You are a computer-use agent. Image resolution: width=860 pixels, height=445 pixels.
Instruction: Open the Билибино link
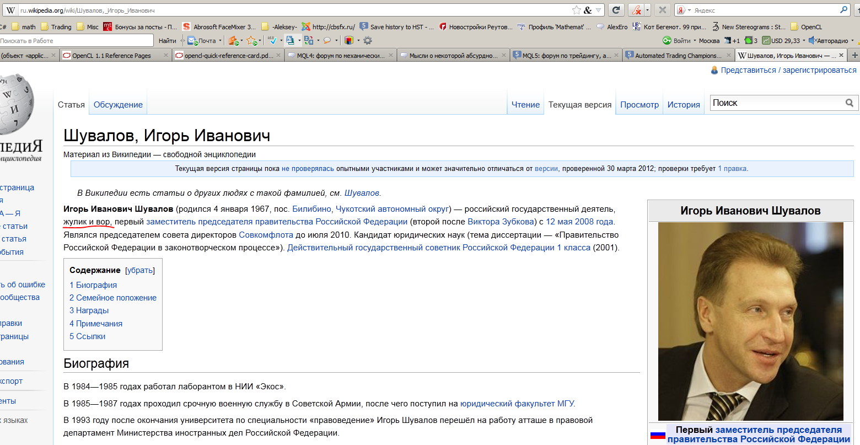pyautogui.click(x=311, y=209)
